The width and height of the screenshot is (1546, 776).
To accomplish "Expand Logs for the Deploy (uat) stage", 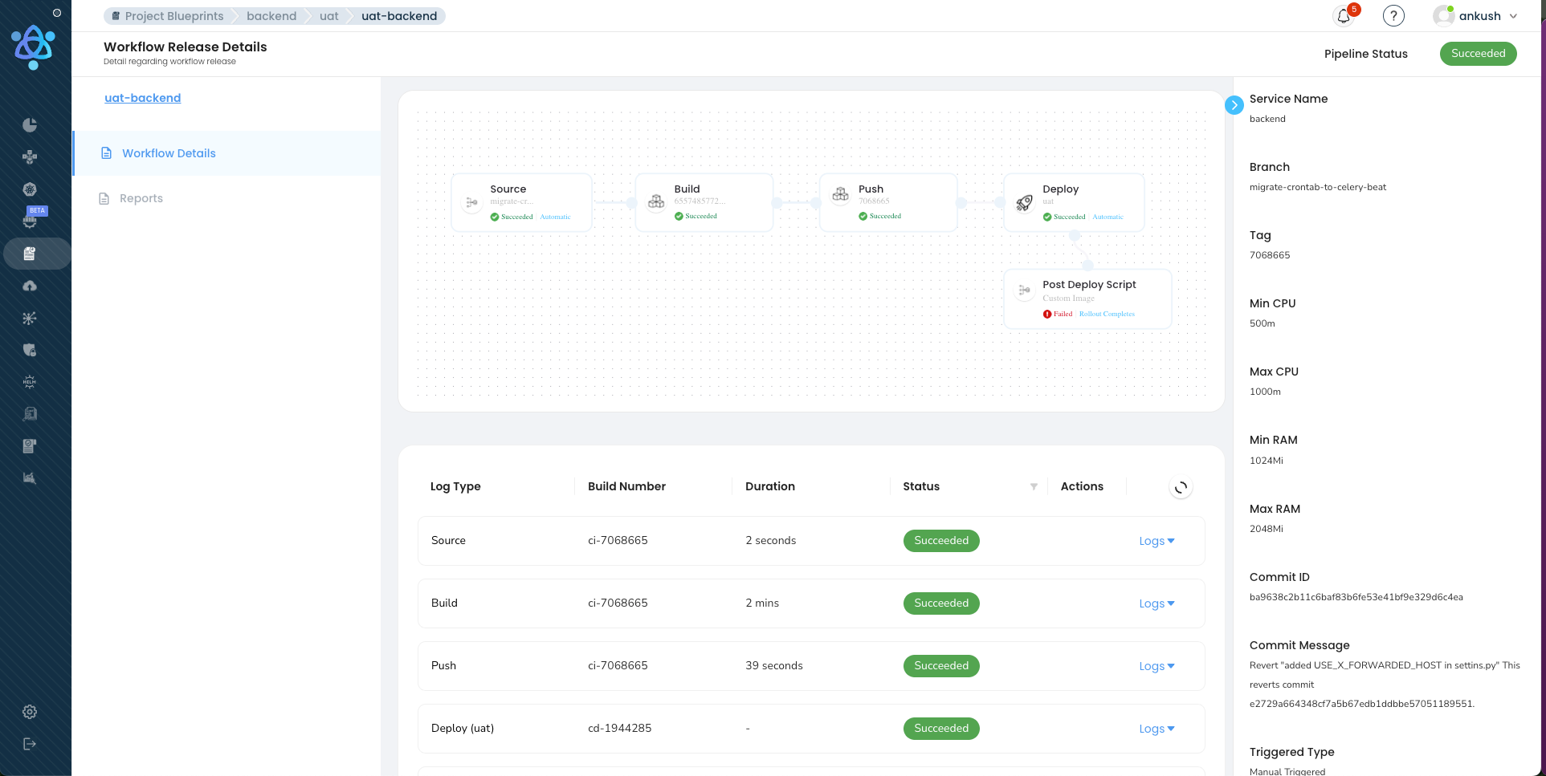I will coord(1156,728).
